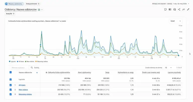Open the All Users audience link
193x102 pixels.
pos(22,85)
